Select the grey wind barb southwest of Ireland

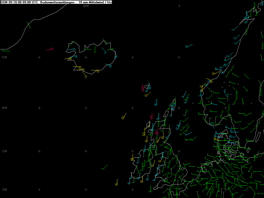click(104, 167)
